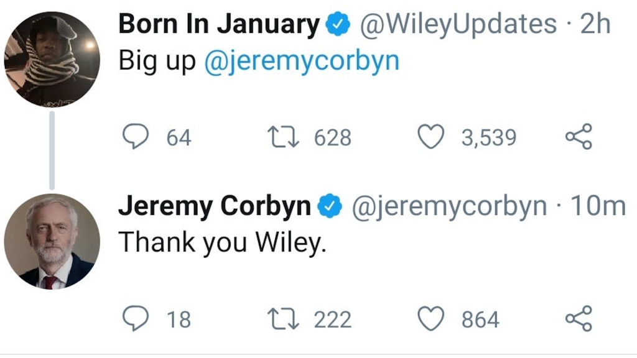The width and height of the screenshot is (637, 358).
Task: Click the 3,539 likes count
Action: [488, 138]
